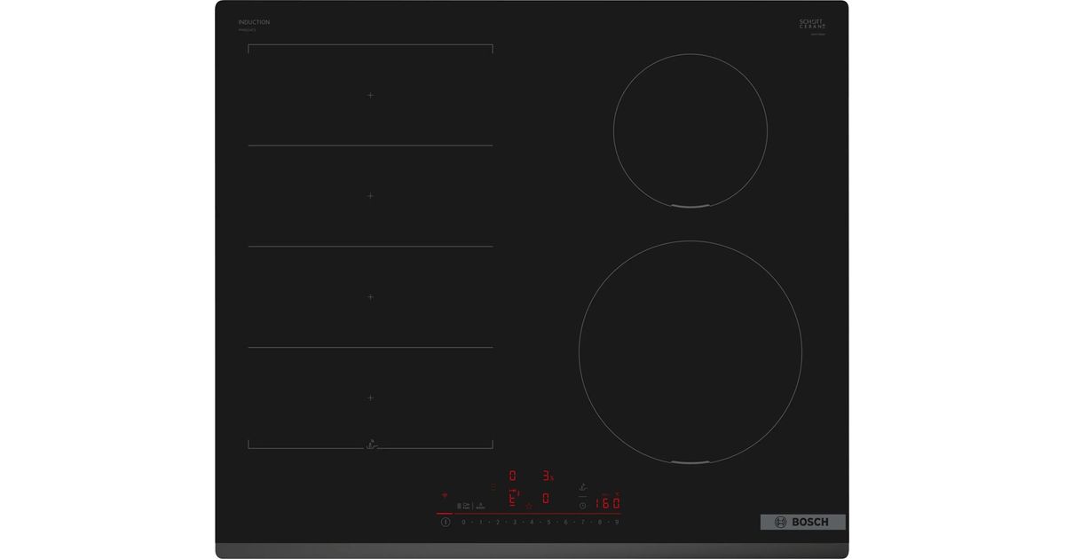Viewport: 1065px width, 559px height.
Task: Tap the frying sensor pan symbol above timer
Action: click(583, 486)
